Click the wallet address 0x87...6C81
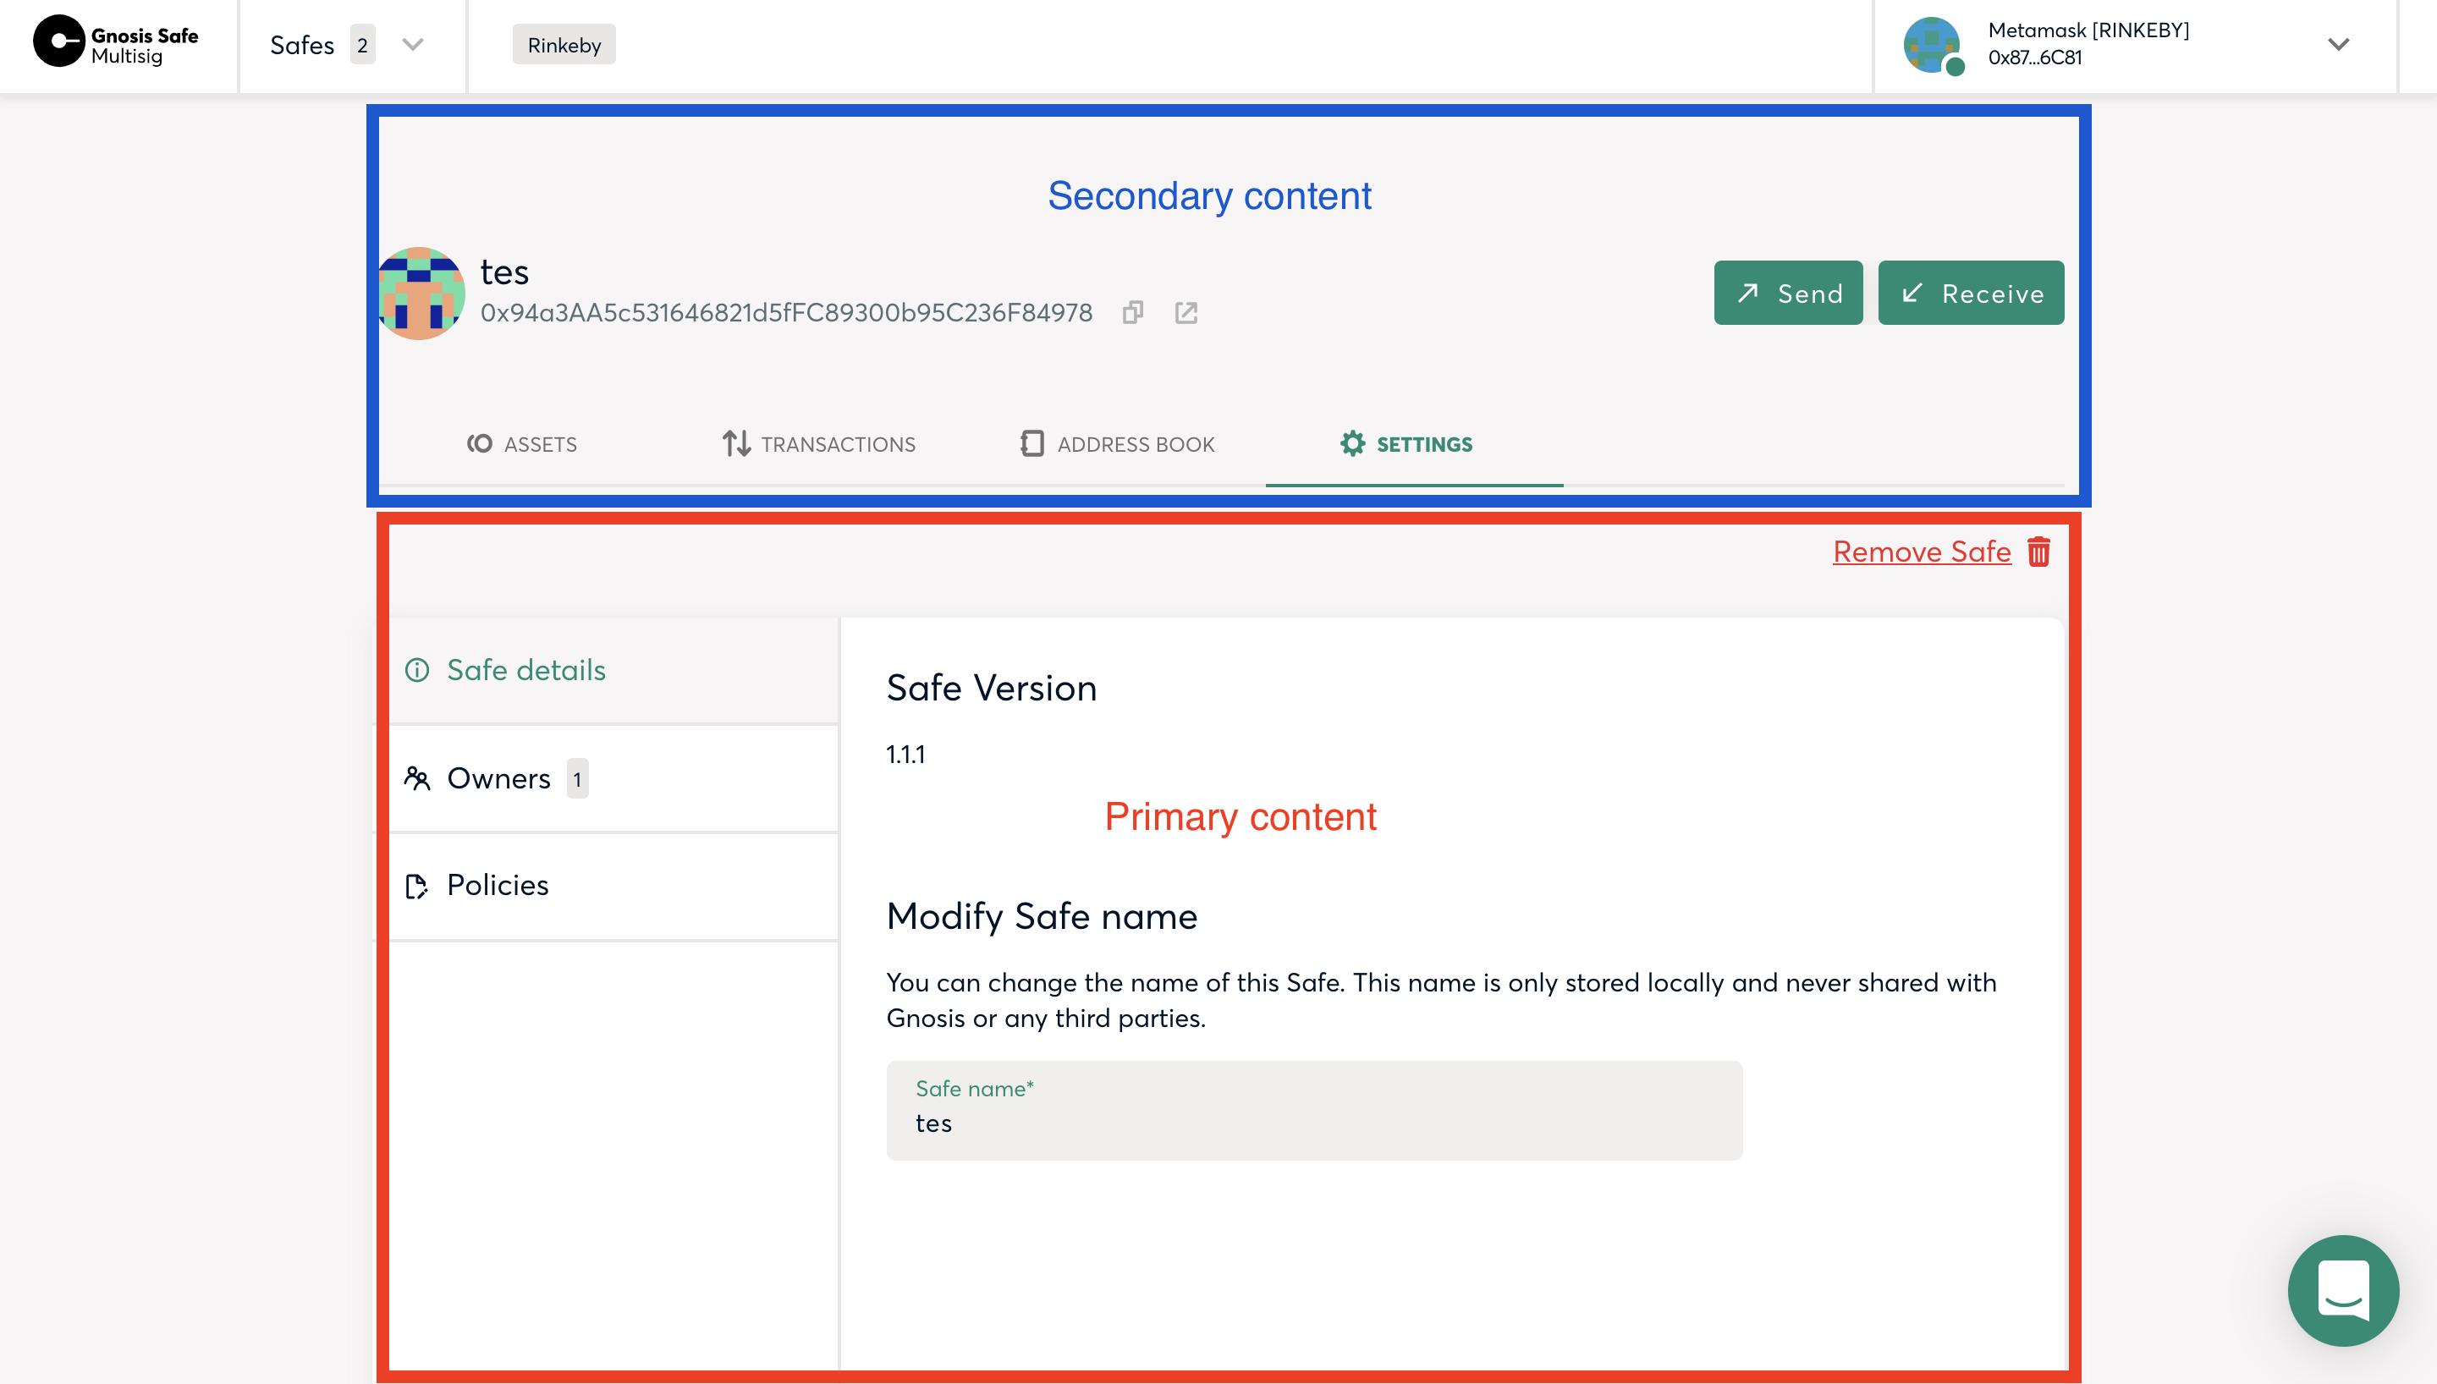The width and height of the screenshot is (2437, 1384). (2034, 58)
